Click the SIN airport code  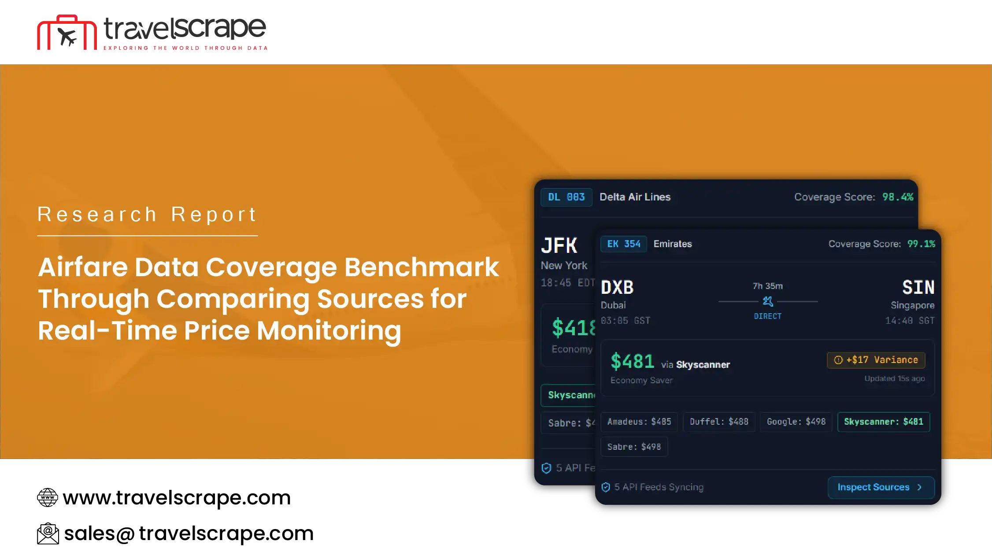point(918,288)
